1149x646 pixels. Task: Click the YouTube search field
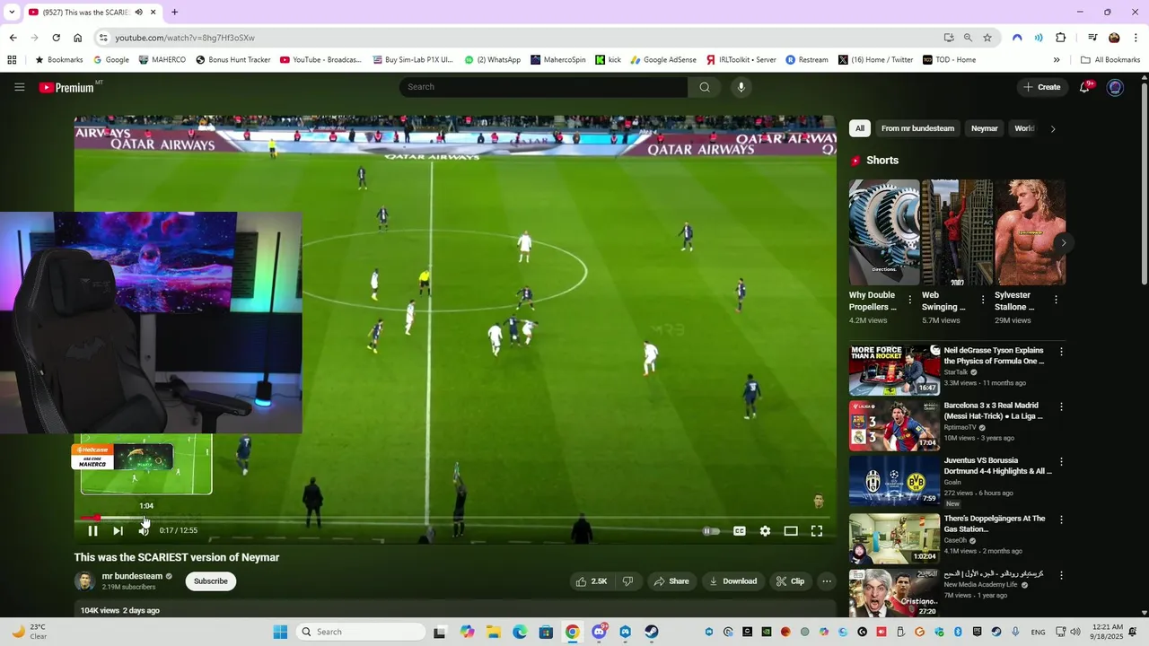click(543, 87)
